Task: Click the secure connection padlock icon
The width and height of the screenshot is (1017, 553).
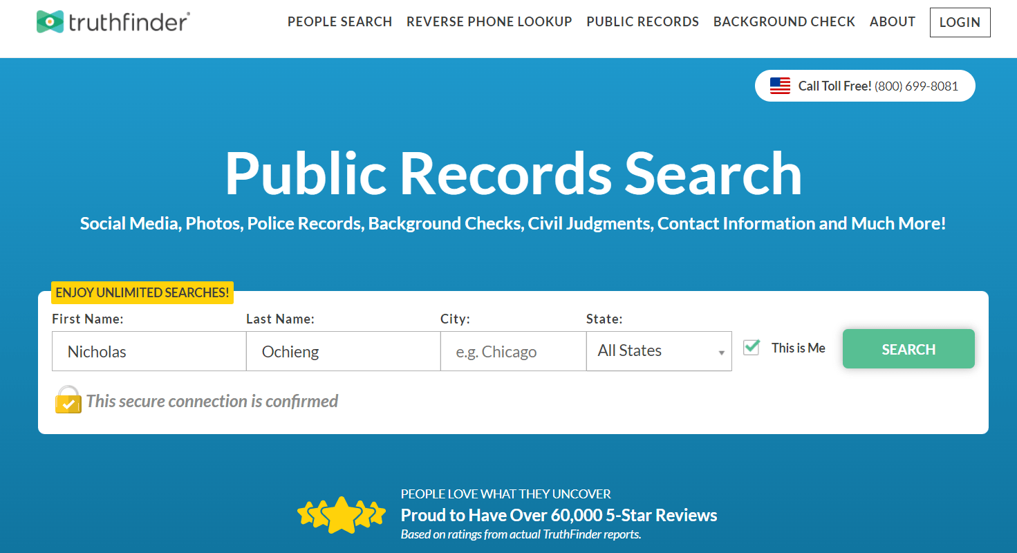Action: click(68, 400)
